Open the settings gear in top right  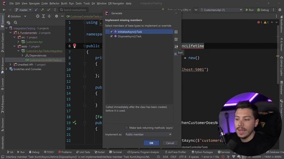(280, 10)
